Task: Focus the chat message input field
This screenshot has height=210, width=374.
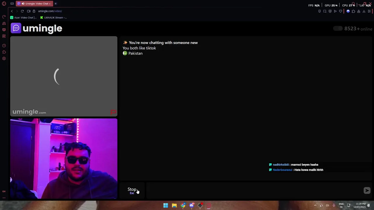Action: tap(254, 190)
